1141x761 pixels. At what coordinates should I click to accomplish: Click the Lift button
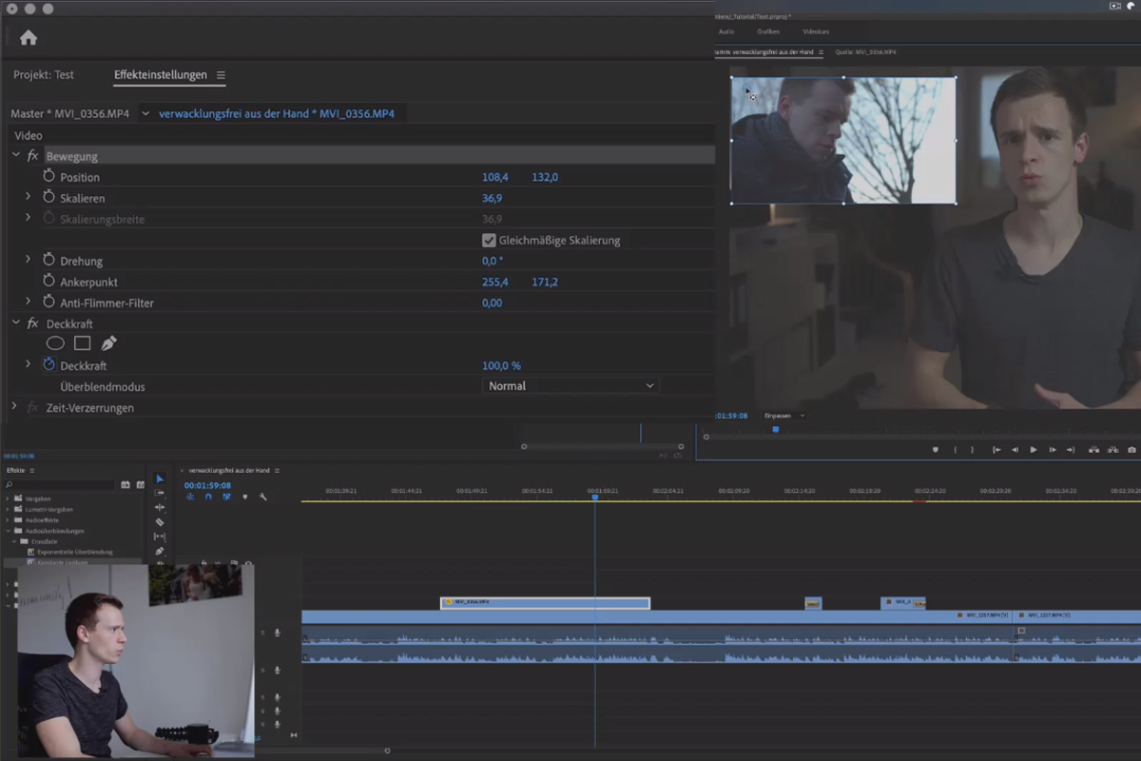[1093, 450]
